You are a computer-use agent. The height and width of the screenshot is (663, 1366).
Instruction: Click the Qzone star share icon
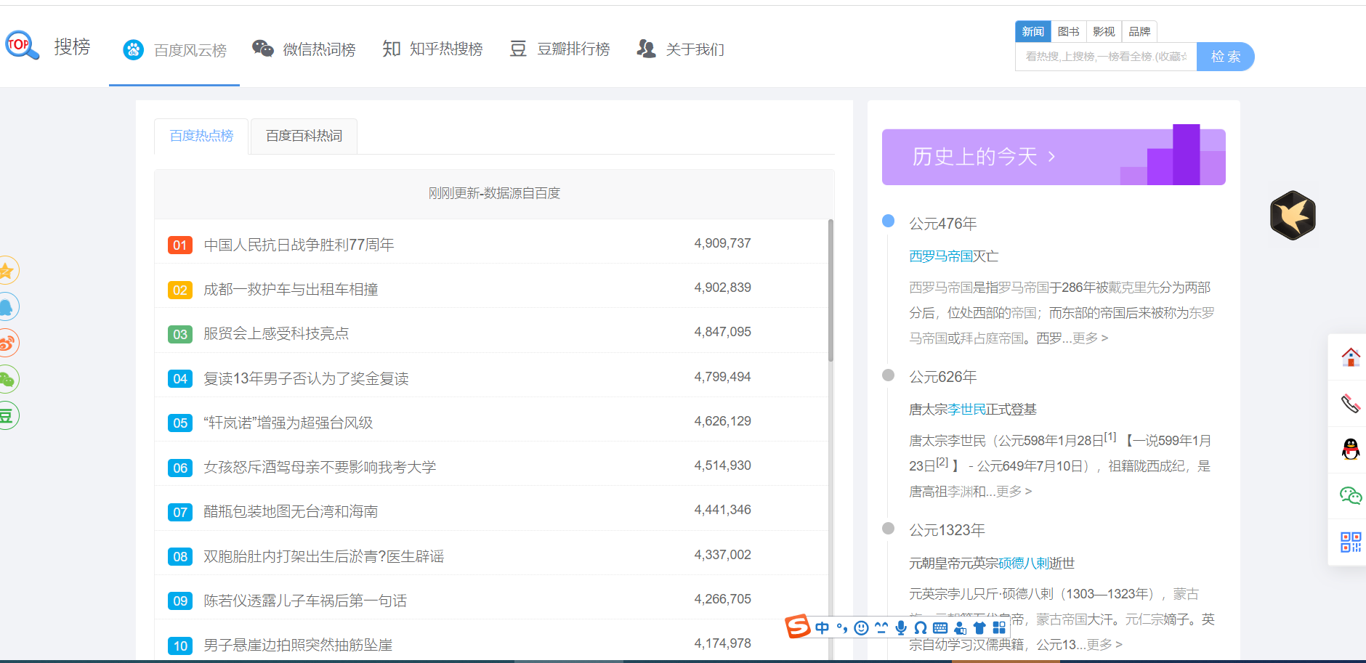click(7, 271)
